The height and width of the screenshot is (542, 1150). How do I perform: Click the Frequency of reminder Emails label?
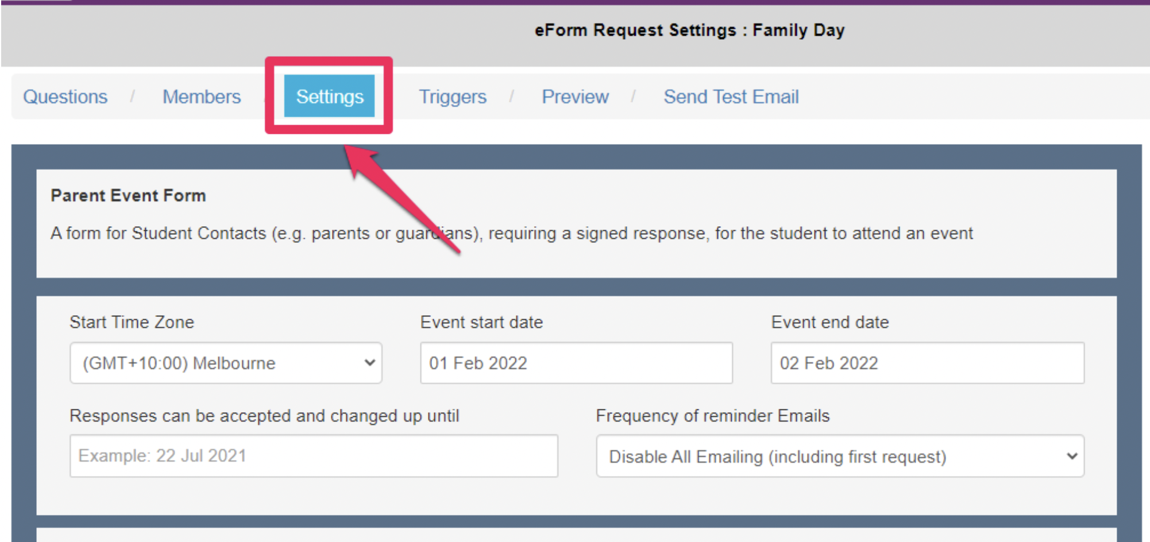(x=712, y=416)
